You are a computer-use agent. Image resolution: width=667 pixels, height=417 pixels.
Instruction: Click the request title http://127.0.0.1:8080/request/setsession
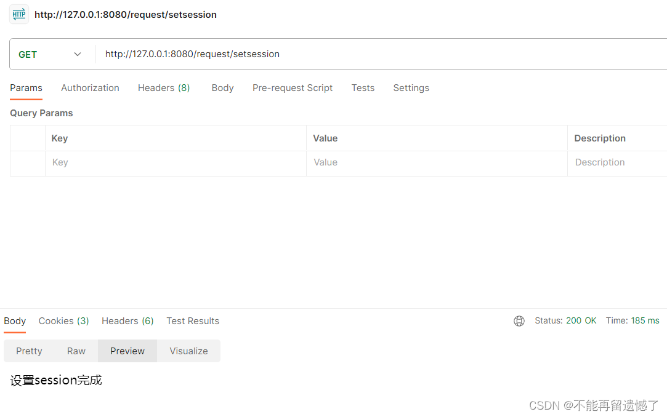pos(126,14)
